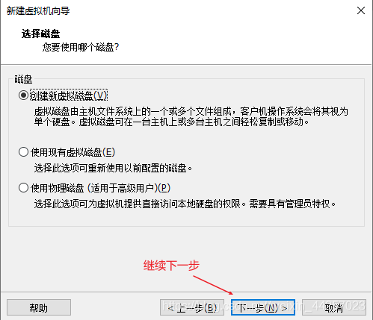Click the 磁盘 group box label
Image resolution: width=373 pixels, height=320 pixels.
(x=23, y=79)
